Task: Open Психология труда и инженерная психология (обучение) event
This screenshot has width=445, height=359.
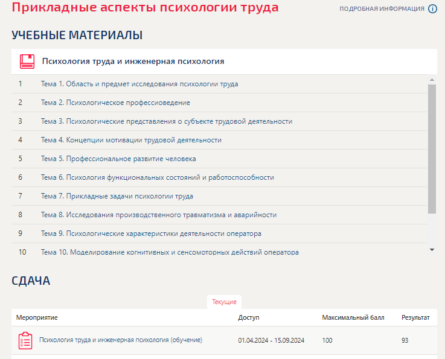Action: (x=121, y=340)
